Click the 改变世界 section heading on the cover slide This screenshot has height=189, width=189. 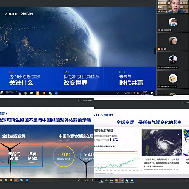coord(75,83)
